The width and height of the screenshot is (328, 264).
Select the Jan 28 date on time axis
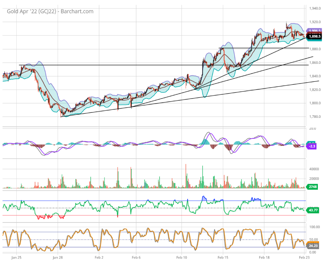coord(58,258)
